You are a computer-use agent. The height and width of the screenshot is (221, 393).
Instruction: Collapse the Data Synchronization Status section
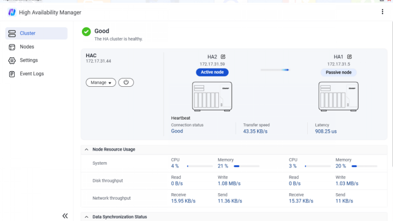pos(87,217)
